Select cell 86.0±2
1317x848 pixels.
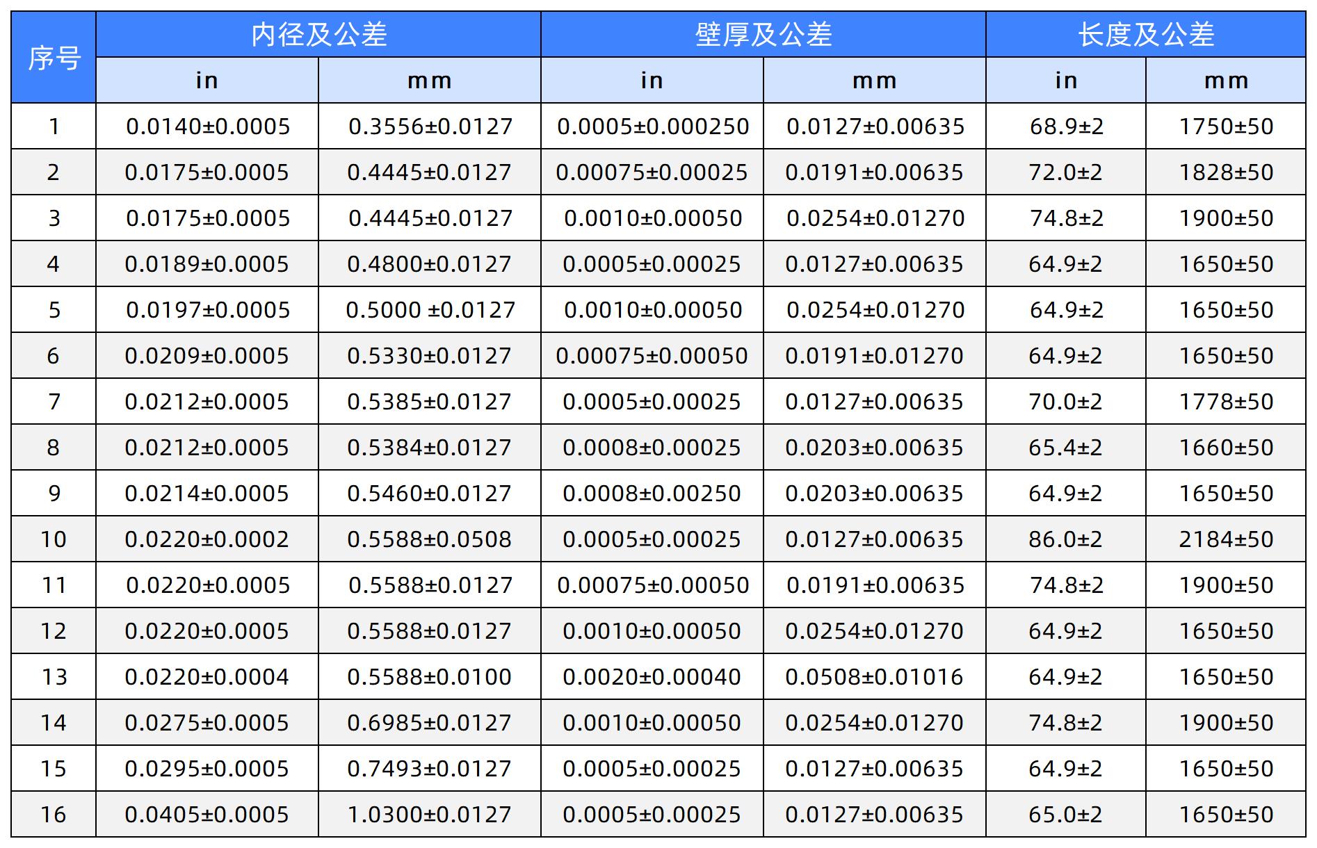tap(1066, 539)
